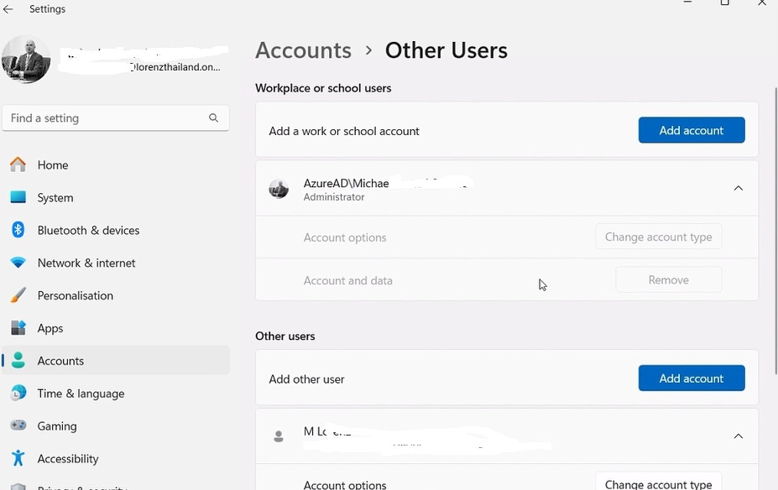Add a work or school account
Screen dimensions: 778x490
(x=691, y=130)
